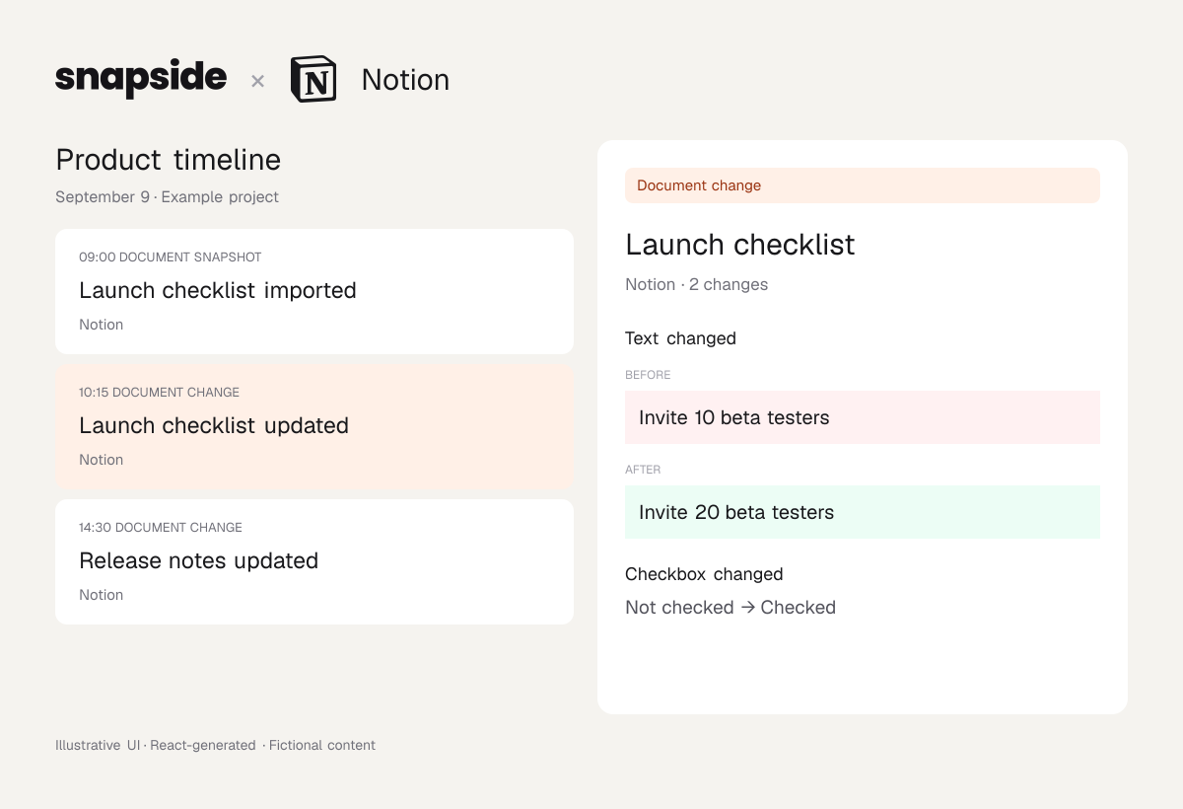This screenshot has height=809, width=1183.
Task: Click the '09:00 DOCUMENT SNAPSHOT' timestamp
Action: pyautogui.click(x=171, y=257)
